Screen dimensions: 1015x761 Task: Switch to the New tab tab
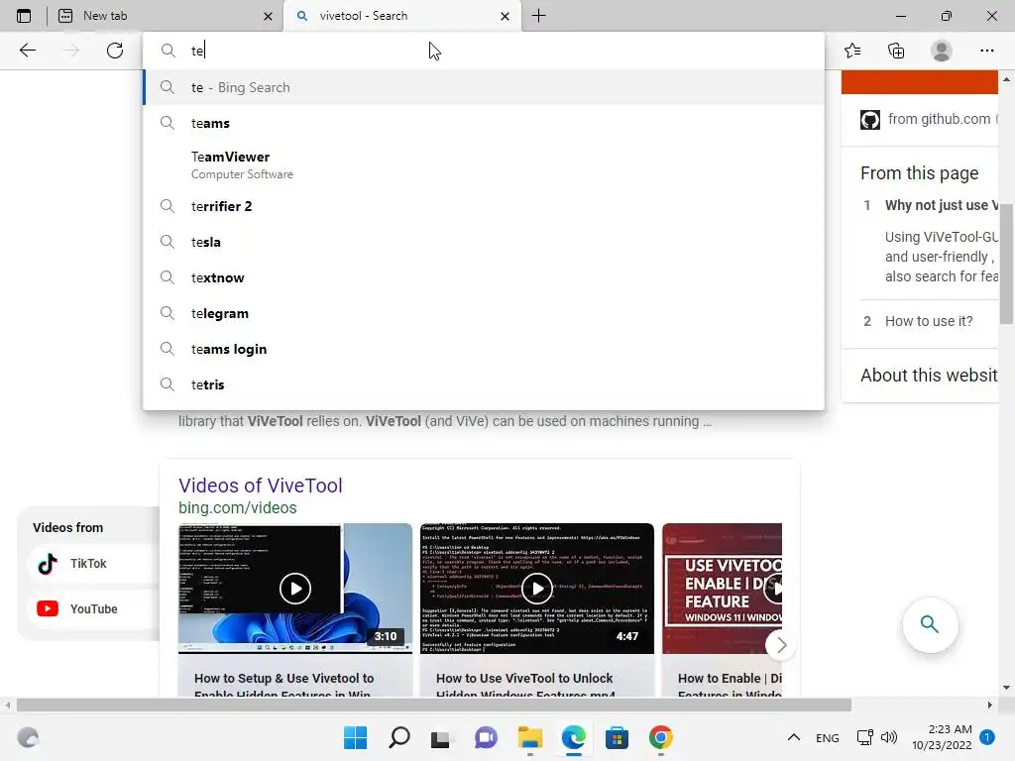point(166,16)
